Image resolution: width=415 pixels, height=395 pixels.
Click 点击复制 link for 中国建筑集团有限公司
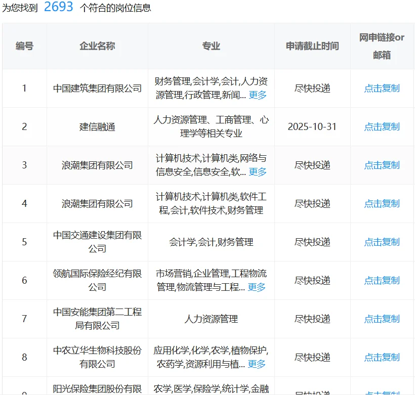[382, 89]
